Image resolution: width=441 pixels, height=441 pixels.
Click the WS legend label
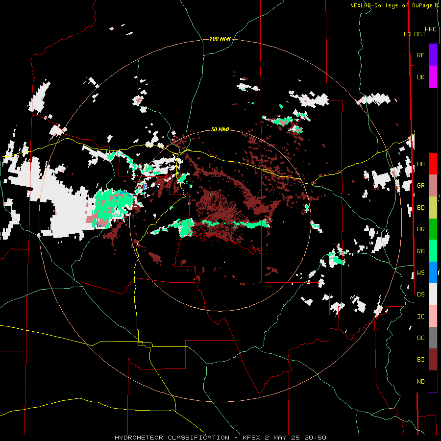pos(421,273)
